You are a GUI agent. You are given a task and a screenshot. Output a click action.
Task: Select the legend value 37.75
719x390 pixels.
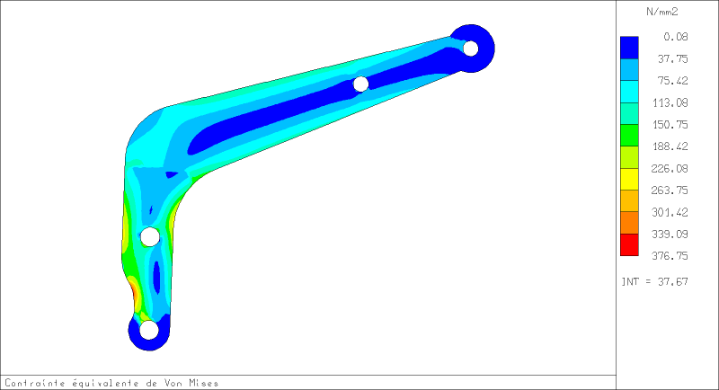pyautogui.click(x=672, y=58)
